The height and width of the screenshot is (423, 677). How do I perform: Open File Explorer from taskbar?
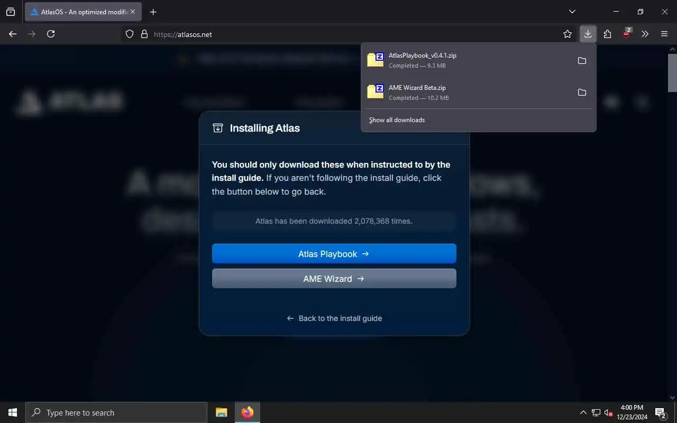222,412
